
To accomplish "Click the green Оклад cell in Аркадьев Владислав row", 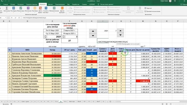I will point(53,76).
